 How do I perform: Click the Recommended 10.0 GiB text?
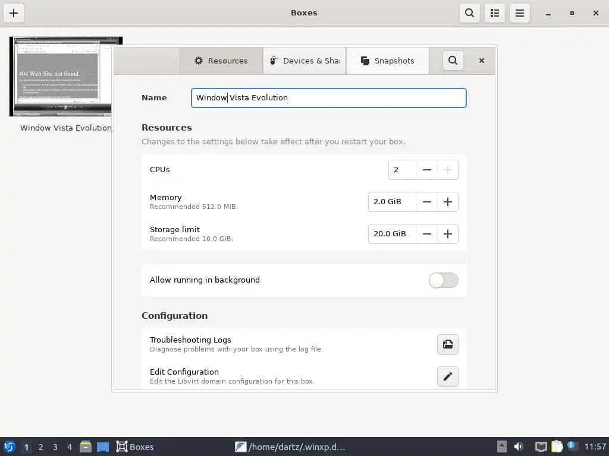coord(192,239)
